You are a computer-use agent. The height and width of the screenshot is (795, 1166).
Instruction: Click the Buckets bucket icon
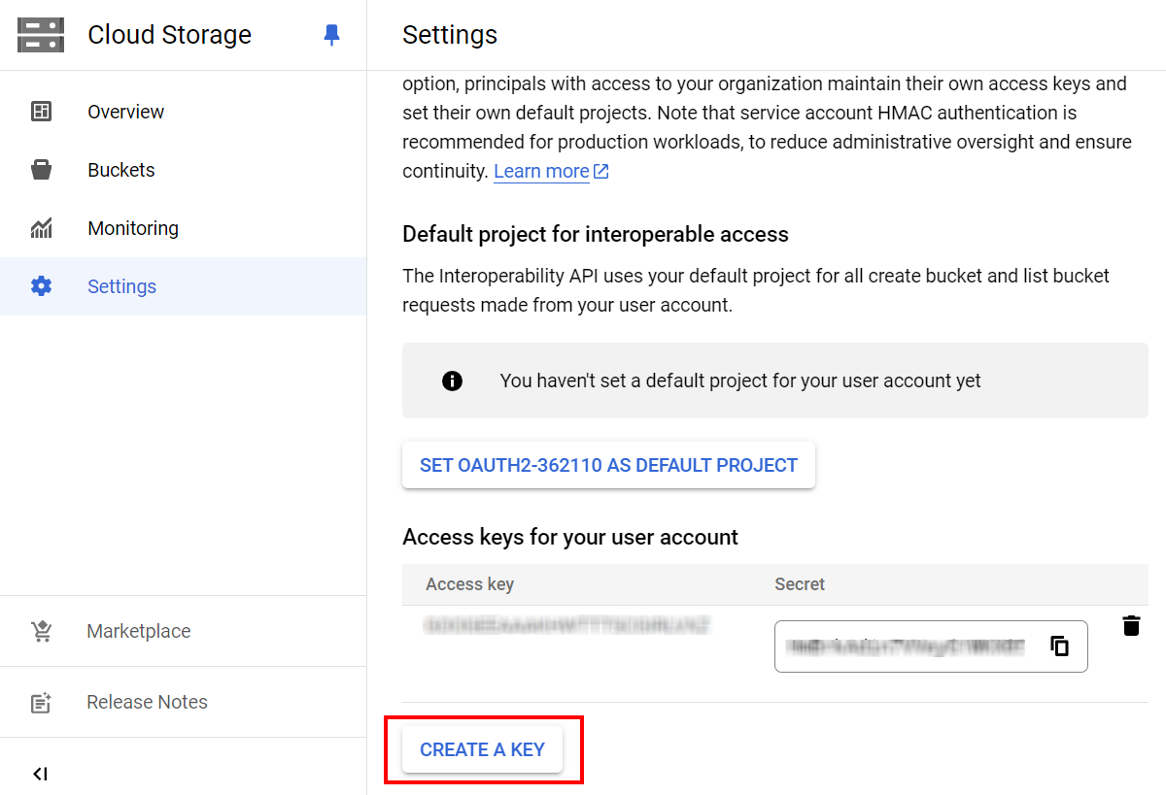tap(41, 170)
